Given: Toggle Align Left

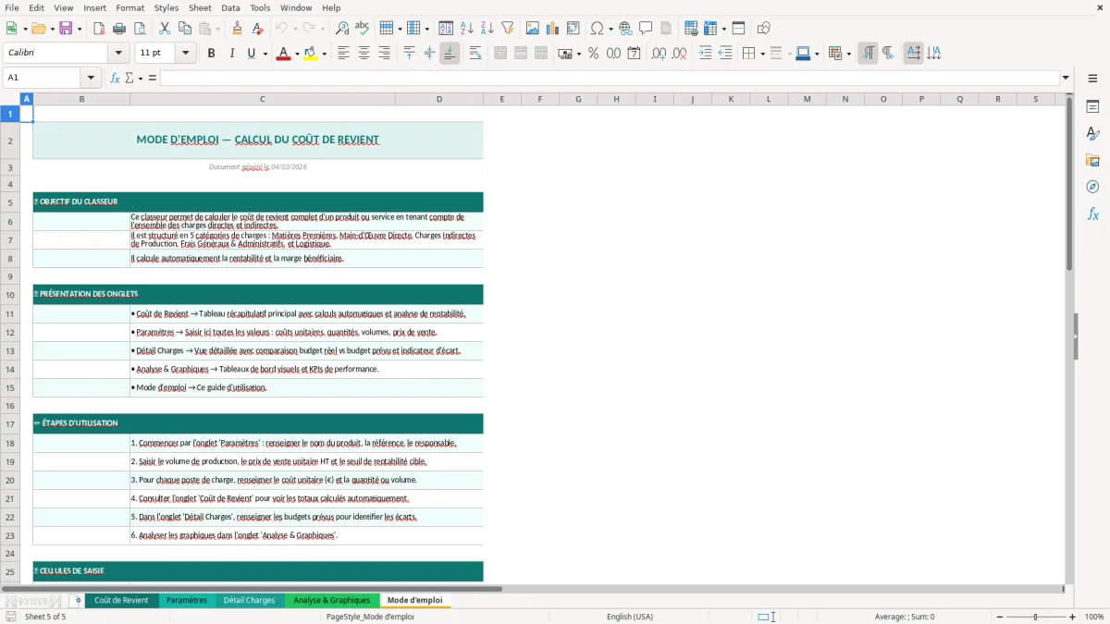Looking at the screenshot, I should [x=343, y=54].
